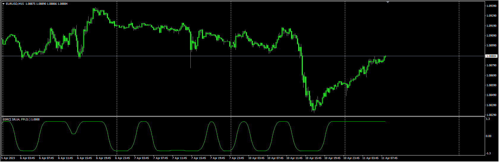Click the 7 Apr 03:45 time label
Viewport: 499px width, 162px height.
pos(141,158)
